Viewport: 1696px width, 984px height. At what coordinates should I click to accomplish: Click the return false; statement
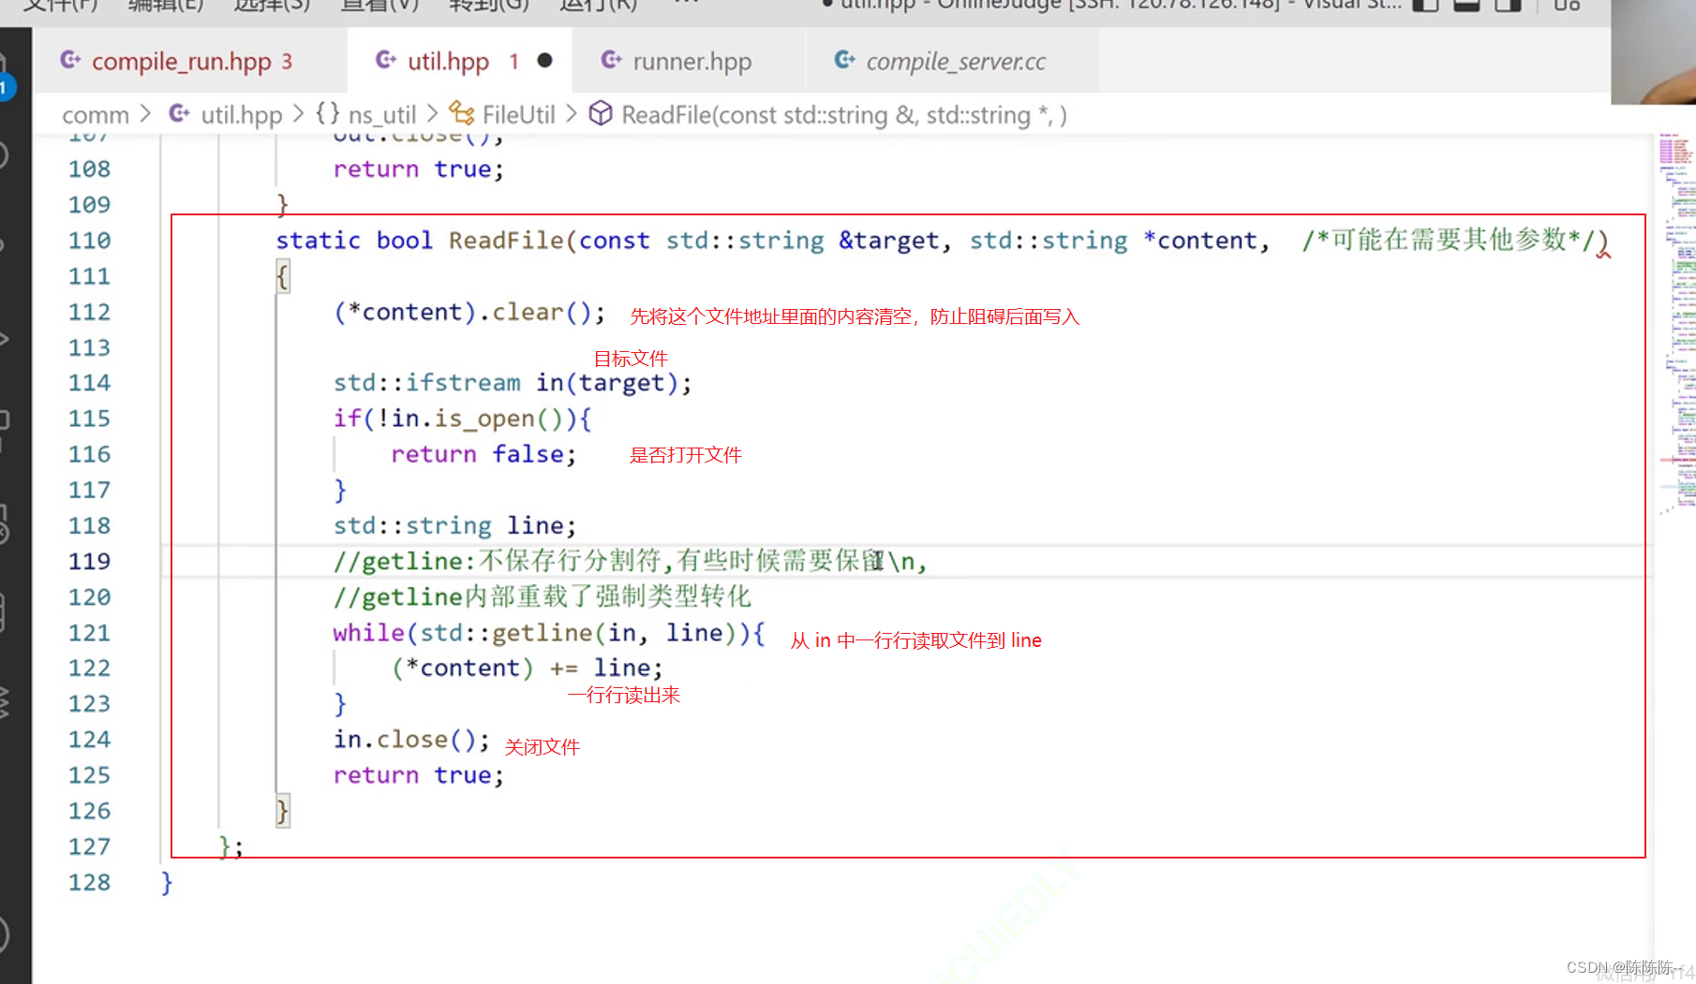[x=484, y=454]
